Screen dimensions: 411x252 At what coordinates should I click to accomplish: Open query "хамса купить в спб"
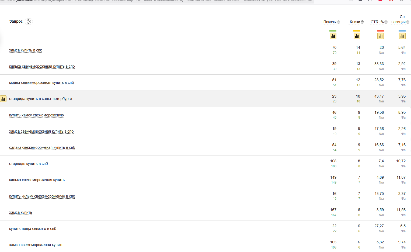[26, 50]
